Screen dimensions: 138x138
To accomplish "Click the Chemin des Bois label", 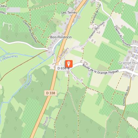I will pos(126,96).
